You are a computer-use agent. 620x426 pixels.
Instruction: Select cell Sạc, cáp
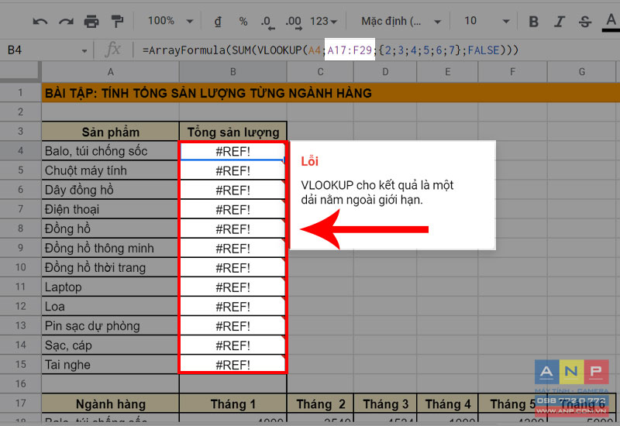(x=110, y=345)
